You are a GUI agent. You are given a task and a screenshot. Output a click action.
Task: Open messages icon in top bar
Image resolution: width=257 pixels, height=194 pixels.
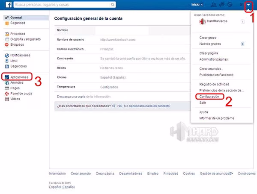coord(222,5)
